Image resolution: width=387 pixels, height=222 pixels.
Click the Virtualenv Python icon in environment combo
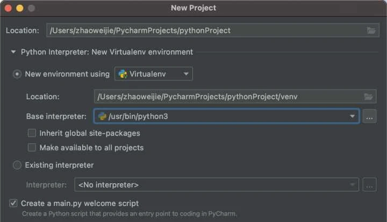[x=123, y=74]
